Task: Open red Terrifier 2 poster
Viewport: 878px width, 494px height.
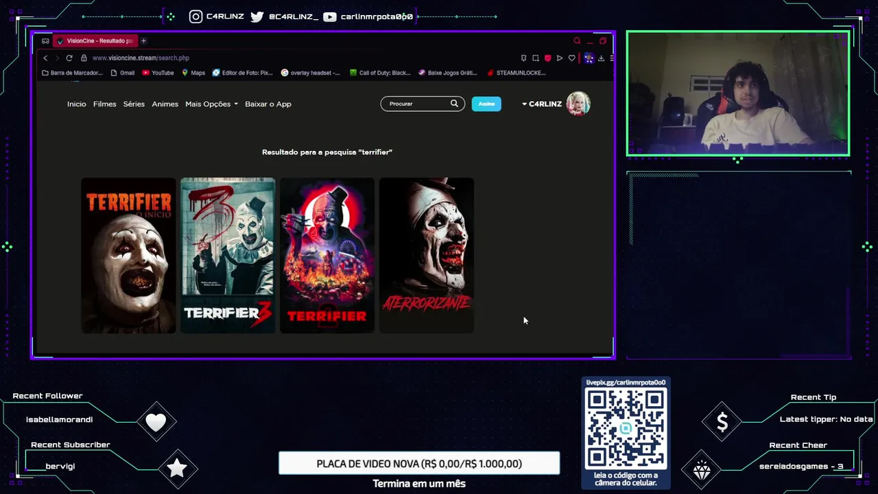Action: coord(327,255)
